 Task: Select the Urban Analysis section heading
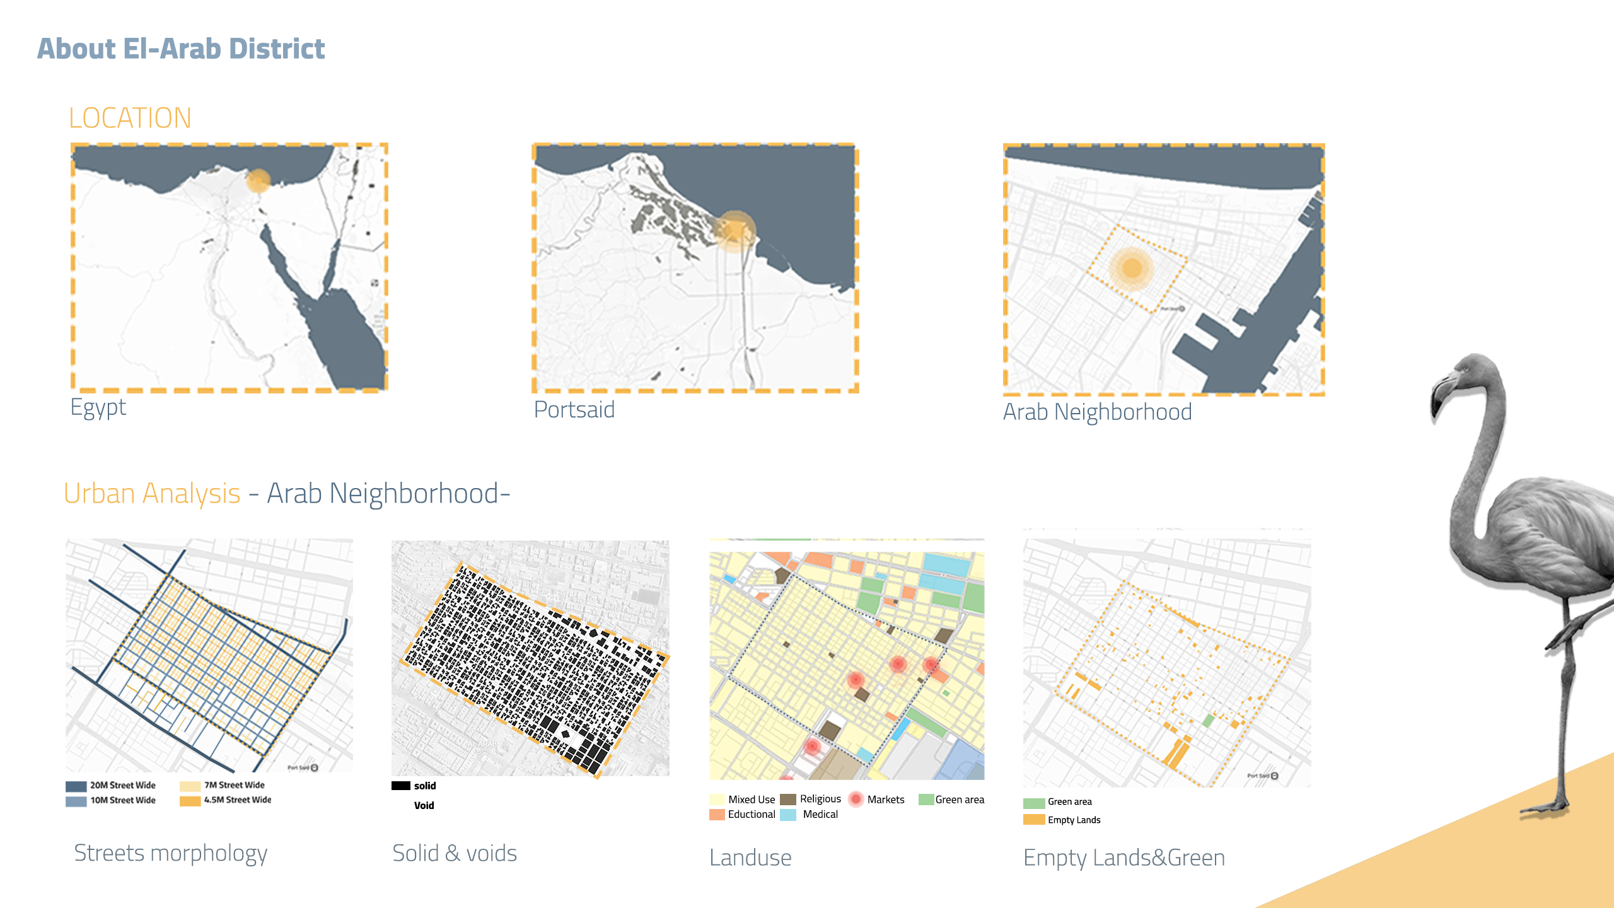pyautogui.click(x=151, y=494)
